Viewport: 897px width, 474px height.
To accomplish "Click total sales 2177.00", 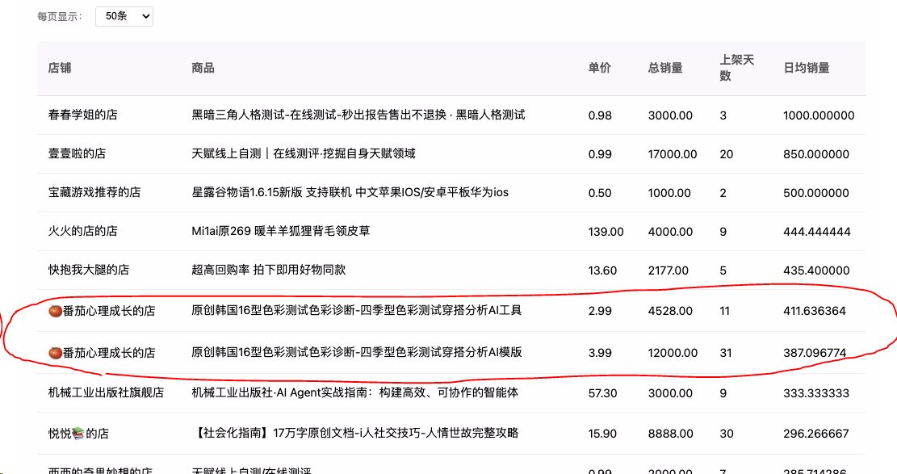I will point(669,271).
